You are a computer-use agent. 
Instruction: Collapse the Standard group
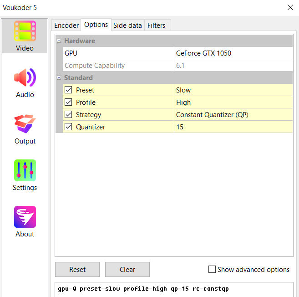59,78
